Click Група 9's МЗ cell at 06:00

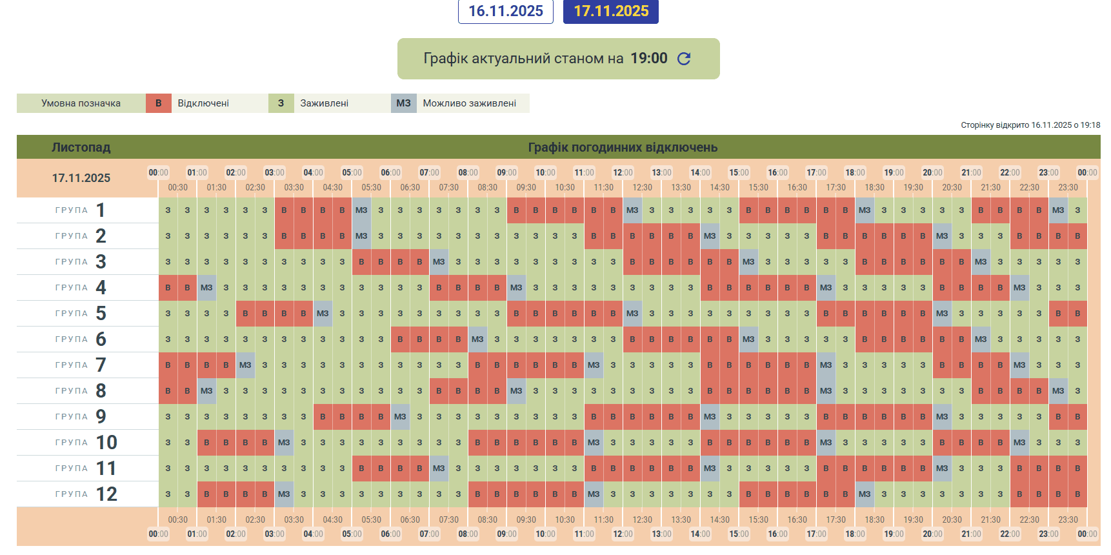400,417
